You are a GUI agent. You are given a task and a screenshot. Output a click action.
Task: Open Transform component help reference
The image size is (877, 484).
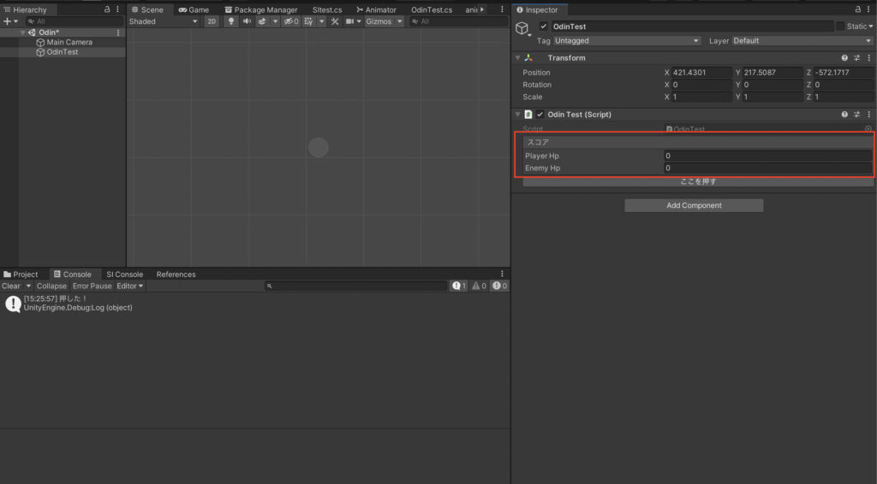point(844,58)
